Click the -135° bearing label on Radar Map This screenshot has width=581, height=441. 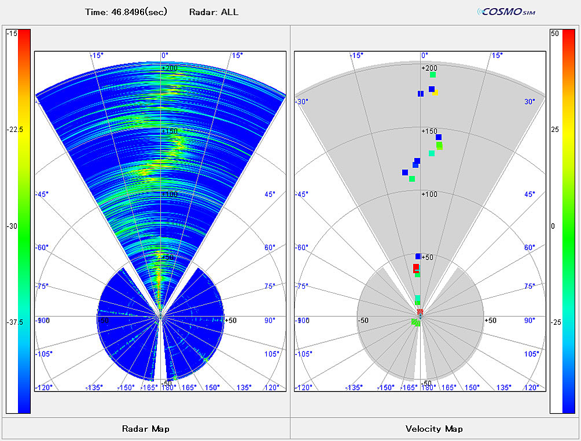94,388
